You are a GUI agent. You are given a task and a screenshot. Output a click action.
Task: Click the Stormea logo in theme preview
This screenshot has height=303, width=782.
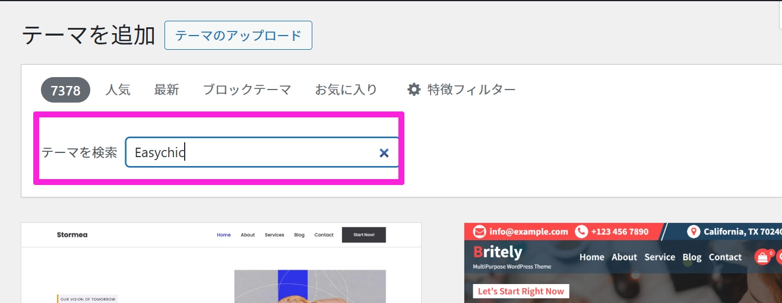click(x=72, y=235)
